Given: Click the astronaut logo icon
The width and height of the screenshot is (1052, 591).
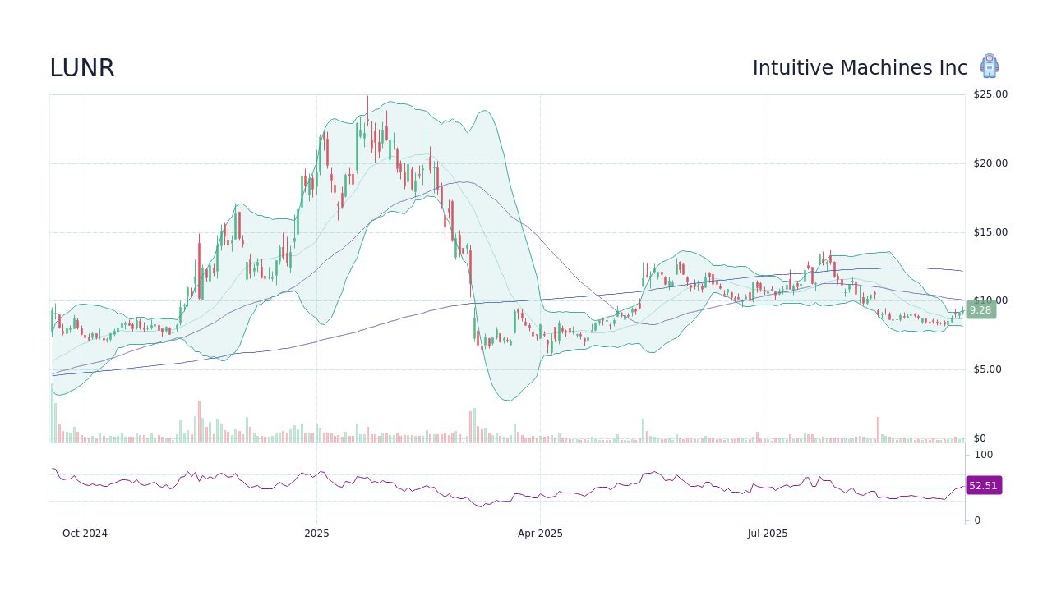Looking at the screenshot, I should (x=989, y=66).
